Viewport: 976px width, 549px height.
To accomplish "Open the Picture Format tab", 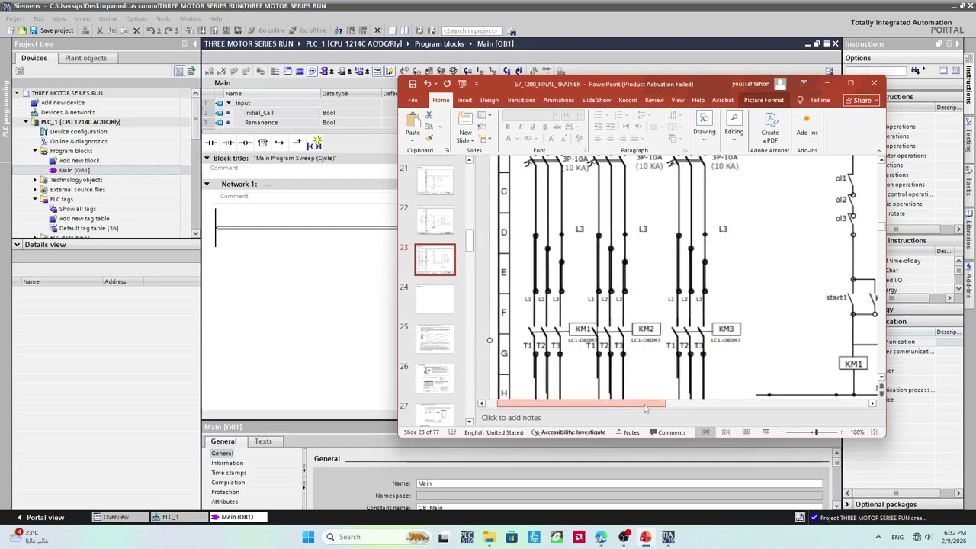I will (x=763, y=100).
